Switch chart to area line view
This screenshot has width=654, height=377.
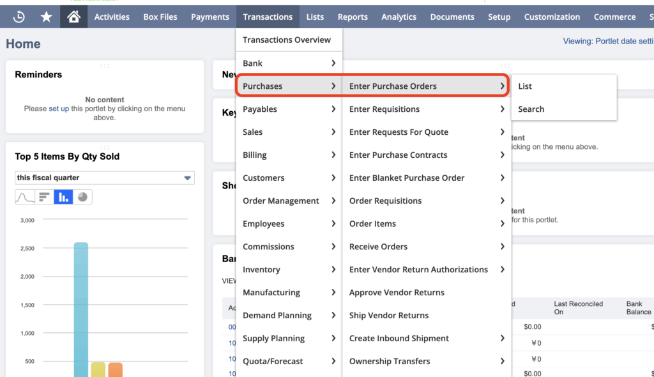(25, 197)
